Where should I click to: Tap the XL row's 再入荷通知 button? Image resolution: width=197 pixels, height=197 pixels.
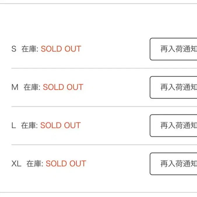pos(174,164)
